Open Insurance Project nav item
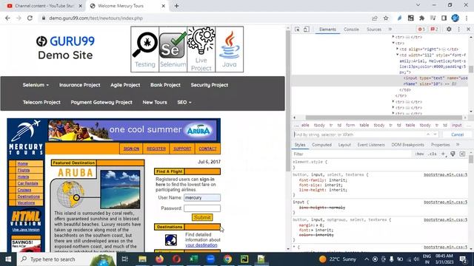The width and height of the screenshot is (474, 266). pos(79,85)
